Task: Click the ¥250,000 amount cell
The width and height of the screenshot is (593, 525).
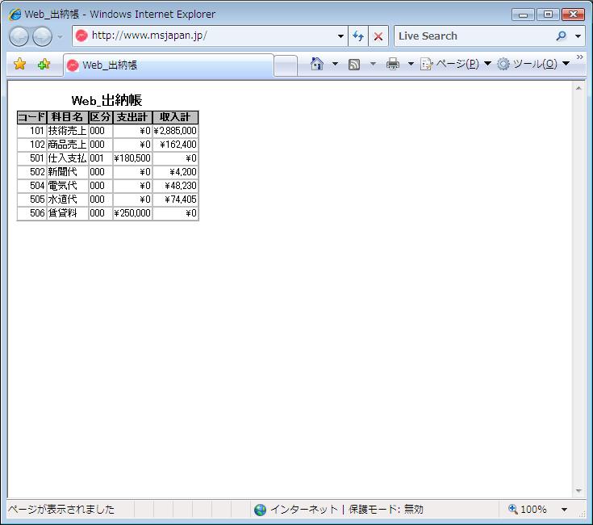Action: [132, 212]
